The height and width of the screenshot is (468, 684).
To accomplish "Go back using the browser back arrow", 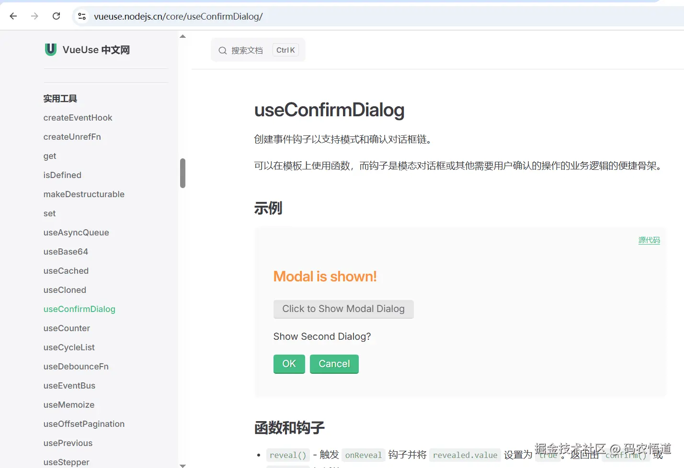I will pyautogui.click(x=13, y=16).
